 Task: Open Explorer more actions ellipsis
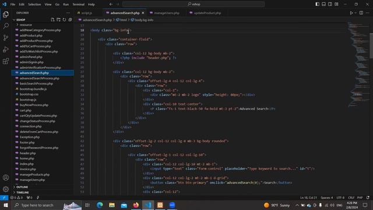click(x=68, y=13)
